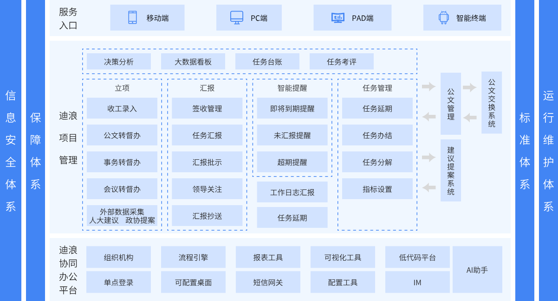Select the 大数据看板 box
558x301 pixels.
pos(193,62)
